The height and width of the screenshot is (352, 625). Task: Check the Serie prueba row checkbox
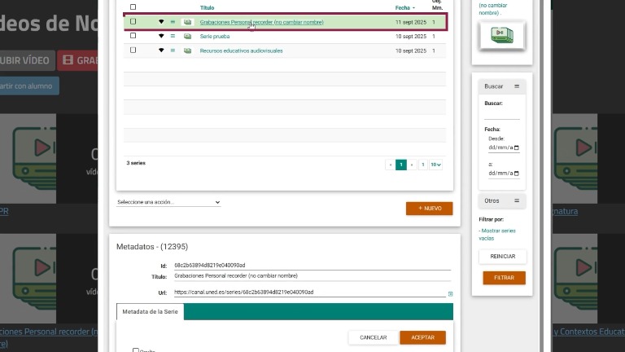[x=133, y=36]
